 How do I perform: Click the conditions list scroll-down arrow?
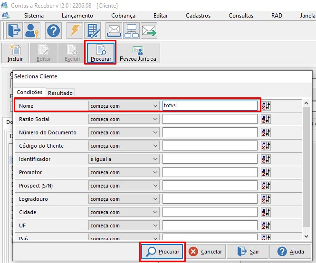[x=306, y=236]
